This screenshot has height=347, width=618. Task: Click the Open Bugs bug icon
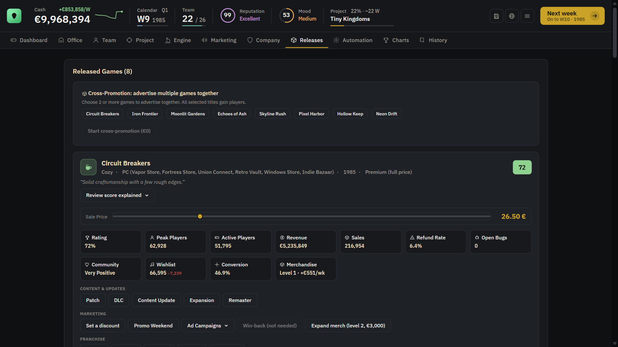pos(477,238)
